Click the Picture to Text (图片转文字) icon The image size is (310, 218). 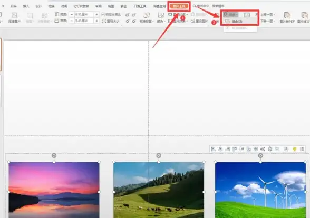pos(305,15)
